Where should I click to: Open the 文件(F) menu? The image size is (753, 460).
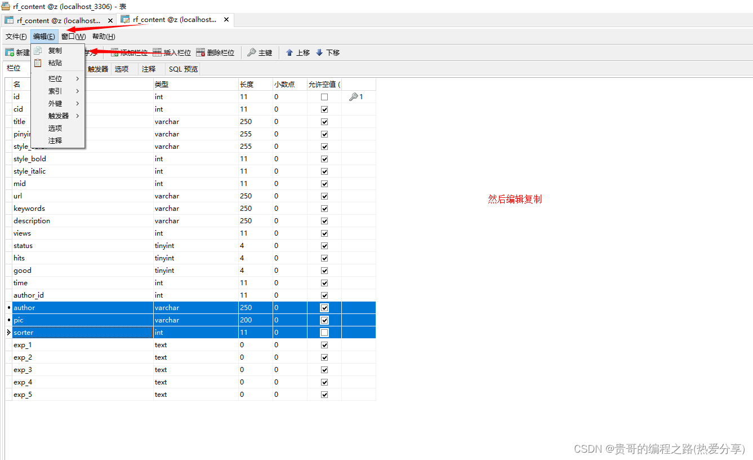click(16, 37)
